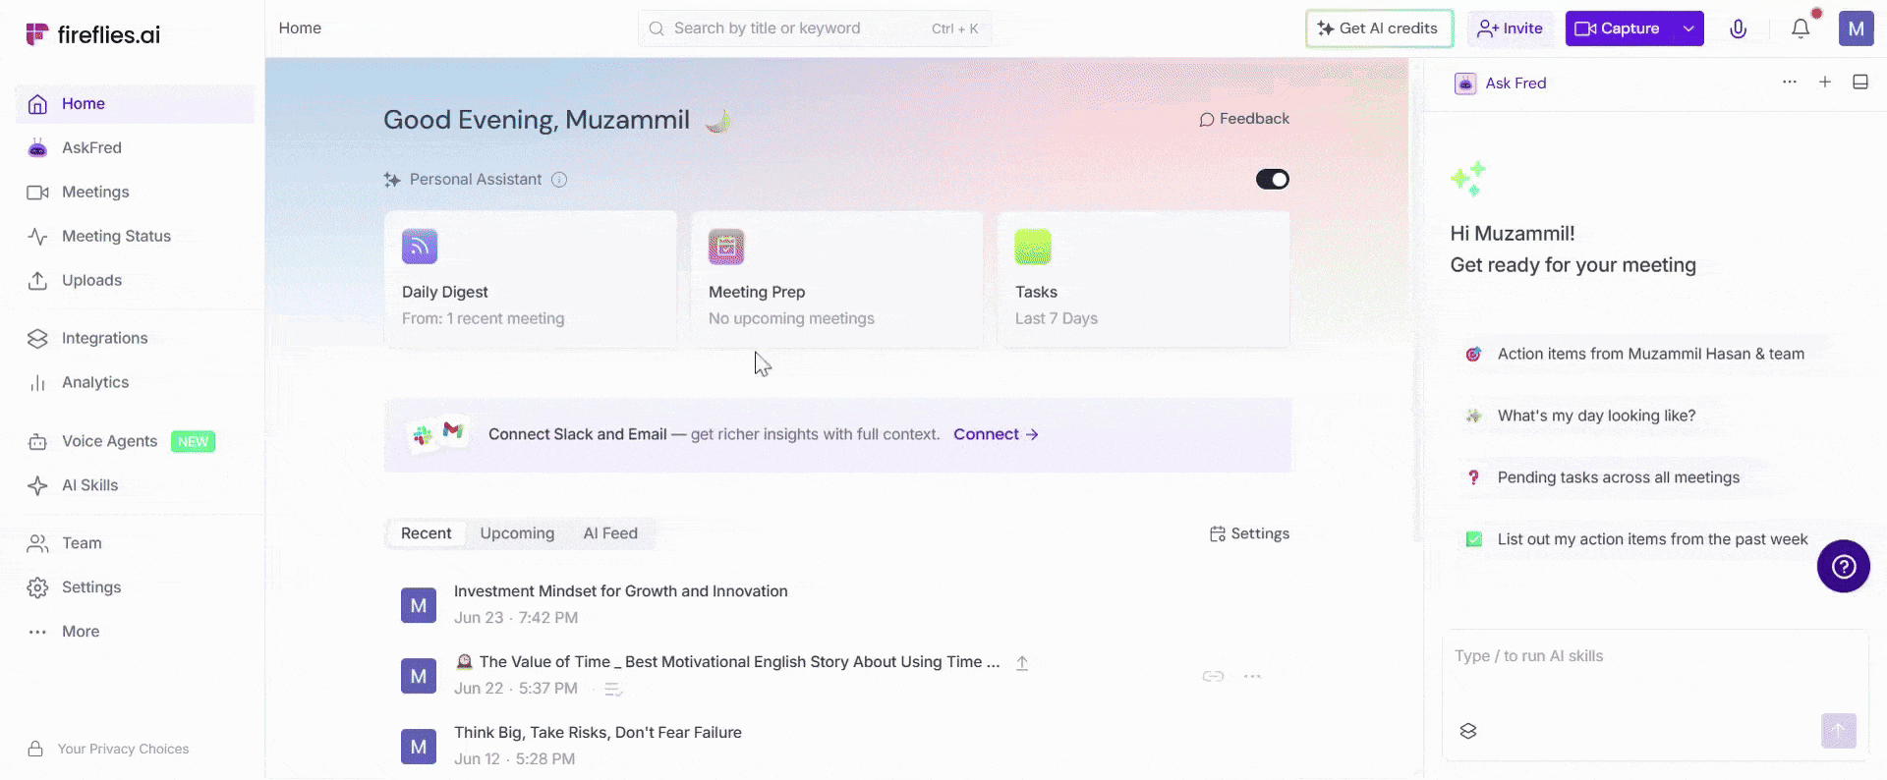Open Think Big, Take Risks, Don't Fear Failure meeting
Viewport: 1887px width, 780px height.
point(598,733)
